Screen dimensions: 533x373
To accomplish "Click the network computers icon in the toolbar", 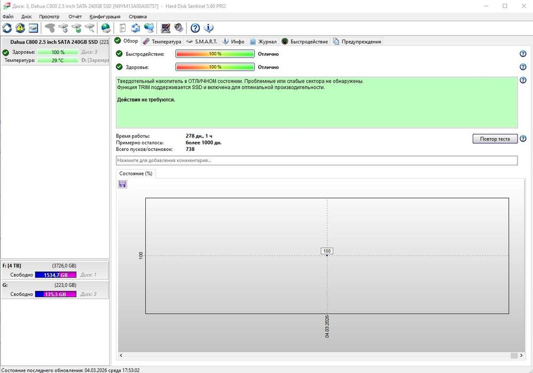I will (149, 28).
